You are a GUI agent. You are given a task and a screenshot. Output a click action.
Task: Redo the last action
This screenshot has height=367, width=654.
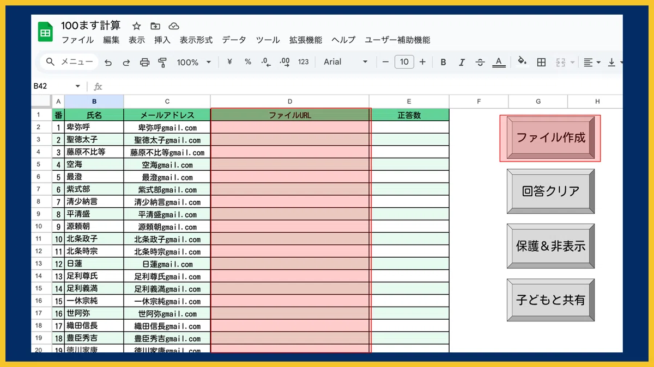126,63
